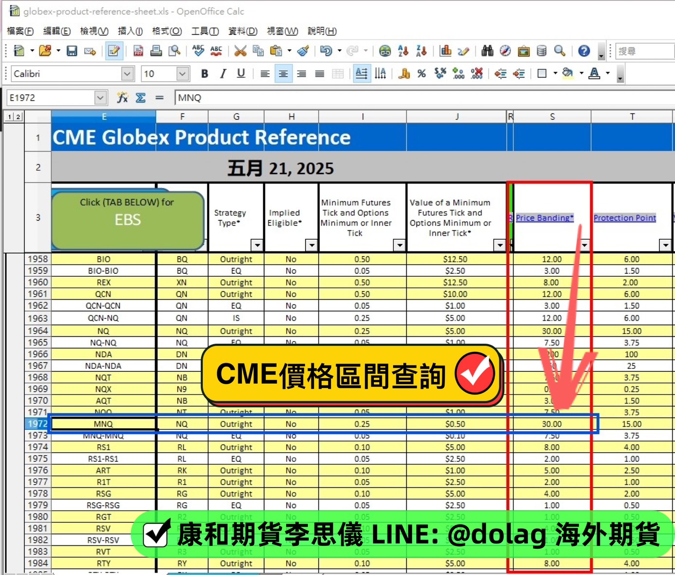This screenshot has height=575, width=675.
Task: Sort ascending with the A-Z icon
Action: [x=403, y=51]
